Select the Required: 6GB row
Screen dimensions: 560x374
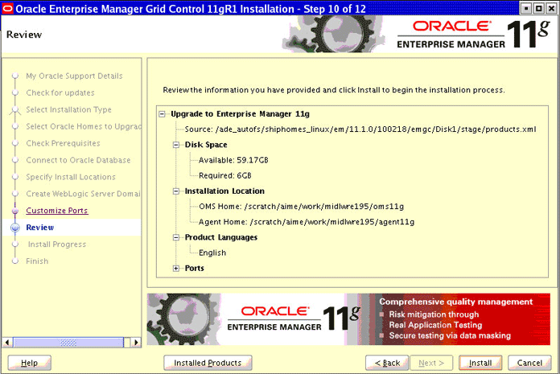[225, 175]
